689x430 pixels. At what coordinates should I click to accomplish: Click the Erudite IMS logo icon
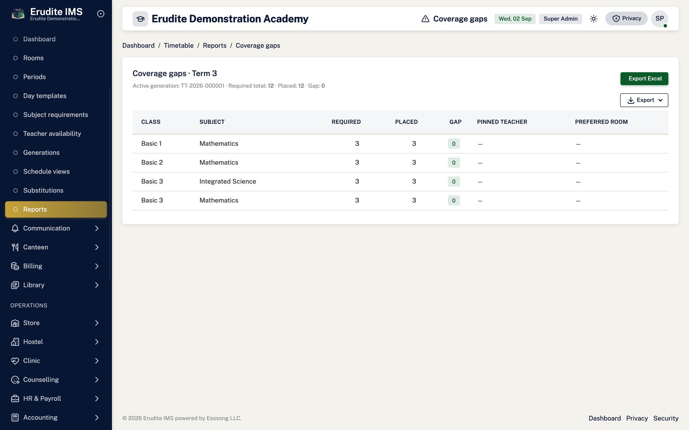click(18, 14)
